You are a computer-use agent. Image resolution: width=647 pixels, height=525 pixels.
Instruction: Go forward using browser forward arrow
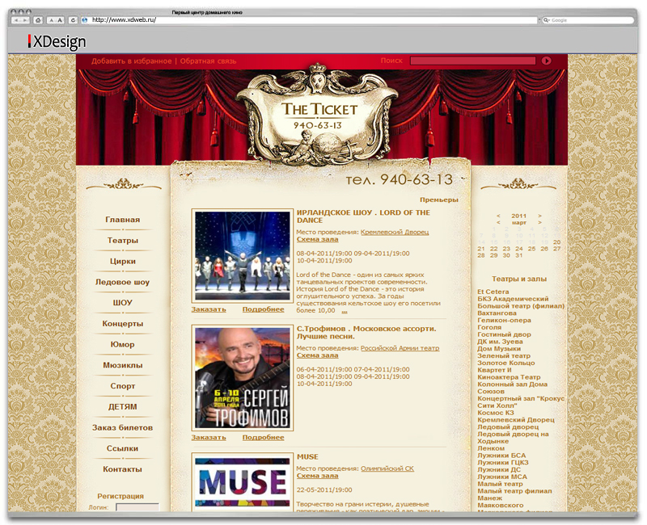coord(25,20)
